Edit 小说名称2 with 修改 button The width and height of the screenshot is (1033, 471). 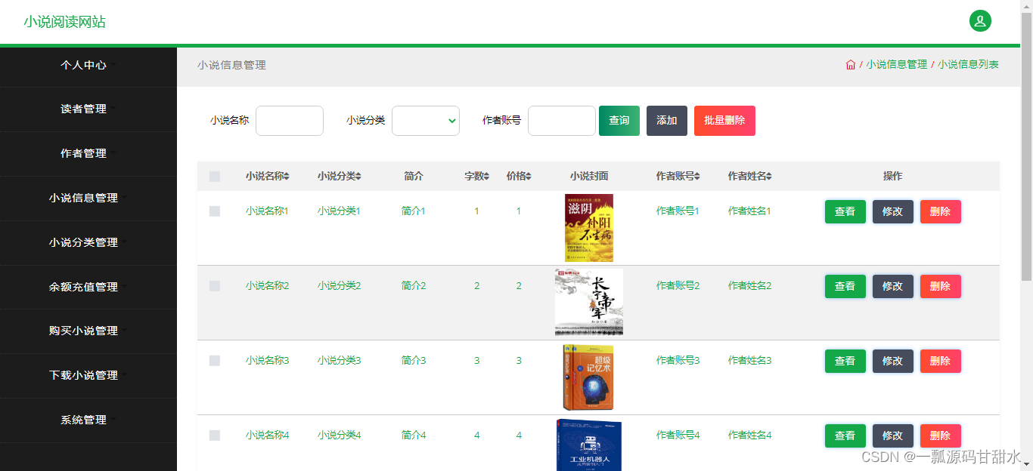tap(892, 286)
